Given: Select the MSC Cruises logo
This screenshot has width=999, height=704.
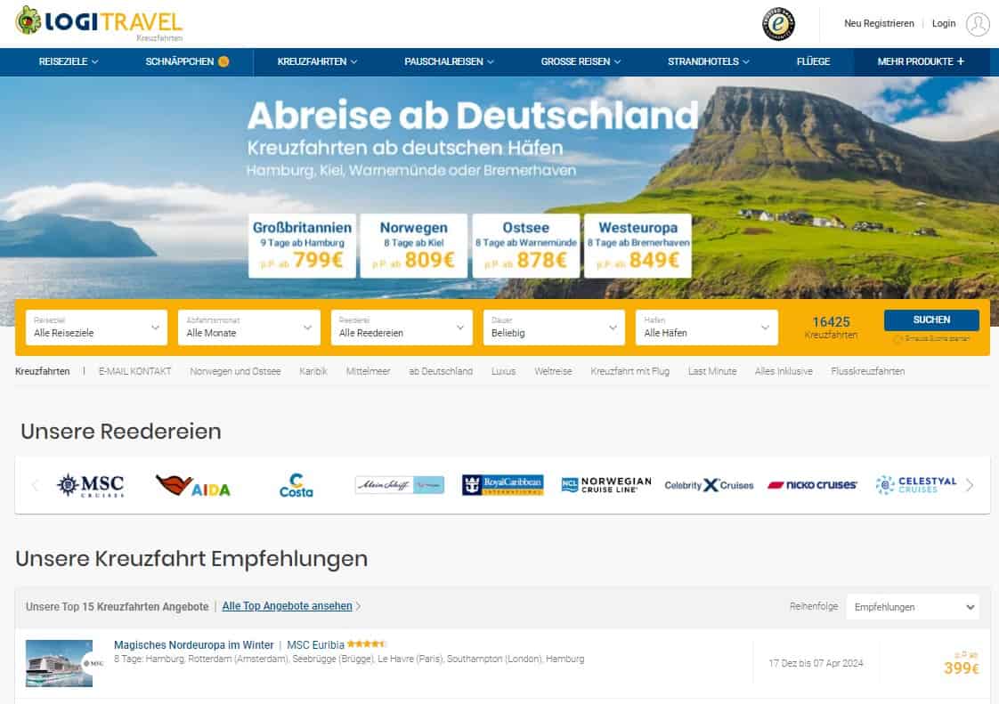Looking at the screenshot, I should coord(90,485).
